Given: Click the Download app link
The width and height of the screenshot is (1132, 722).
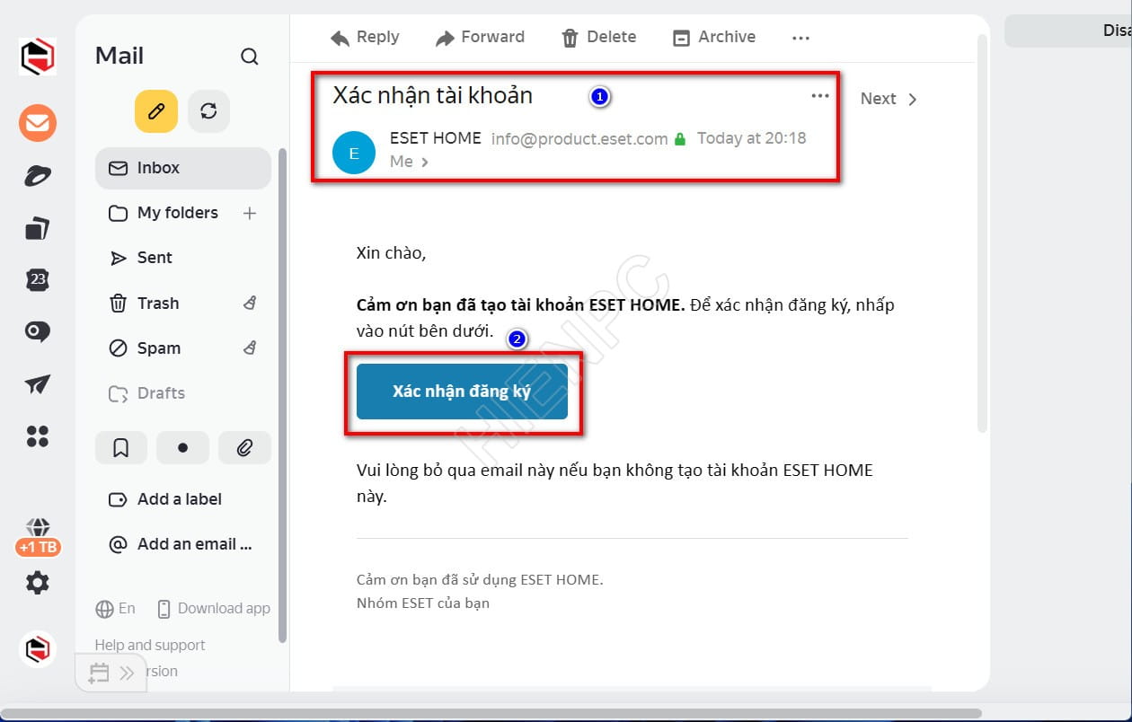Looking at the screenshot, I should pyautogui.click(x=214, y=608).
